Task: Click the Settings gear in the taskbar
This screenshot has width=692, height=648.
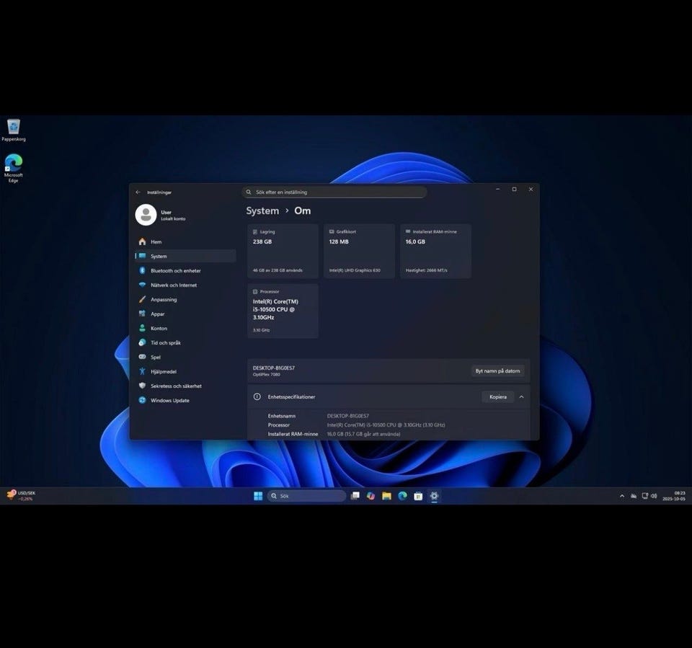Action: pos(434,496)
